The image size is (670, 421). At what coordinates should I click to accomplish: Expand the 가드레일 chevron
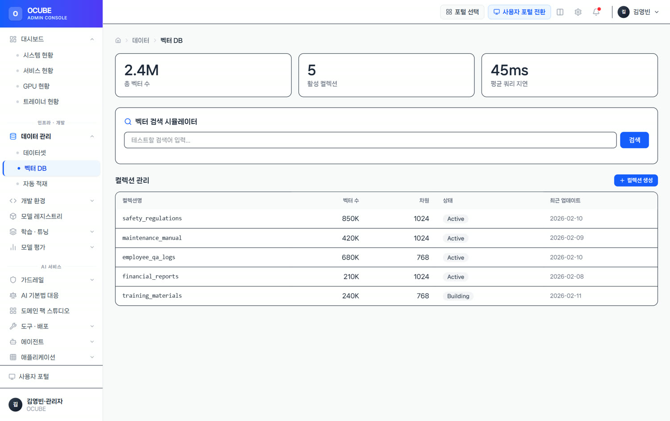(92, 280)
